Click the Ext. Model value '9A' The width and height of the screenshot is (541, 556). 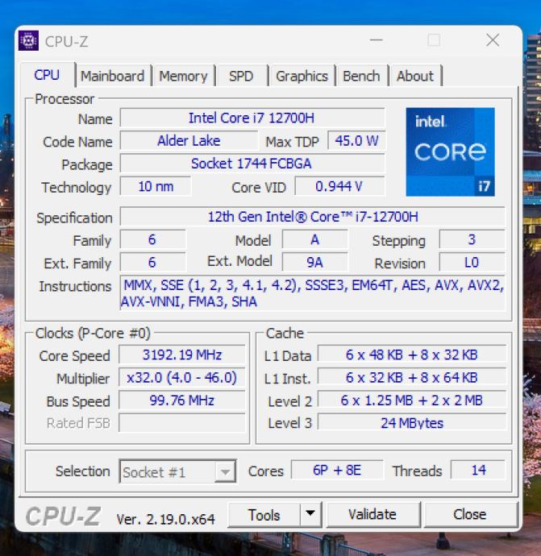[x=315, y=263]
